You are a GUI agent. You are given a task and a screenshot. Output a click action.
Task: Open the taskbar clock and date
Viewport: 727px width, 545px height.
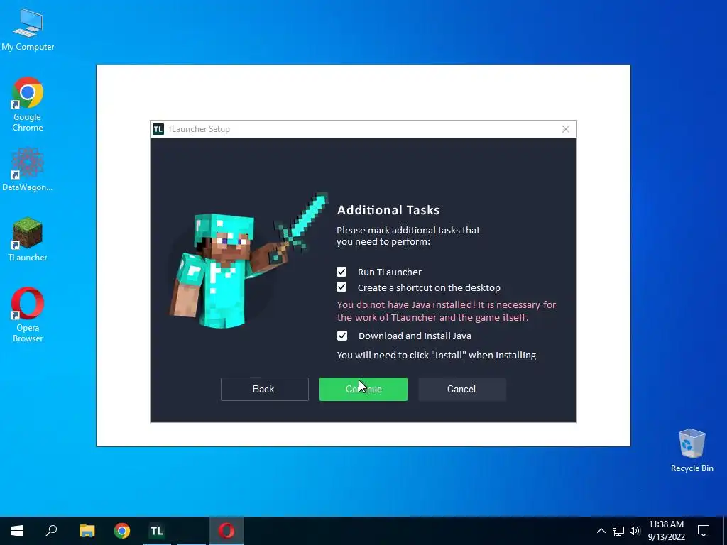(666, 531)
